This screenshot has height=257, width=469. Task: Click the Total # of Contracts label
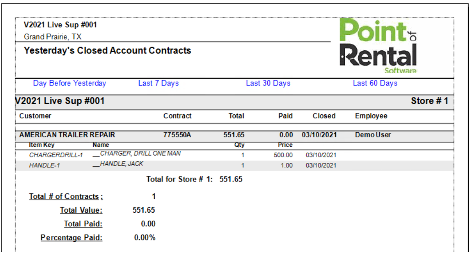[x=66, y=197]
